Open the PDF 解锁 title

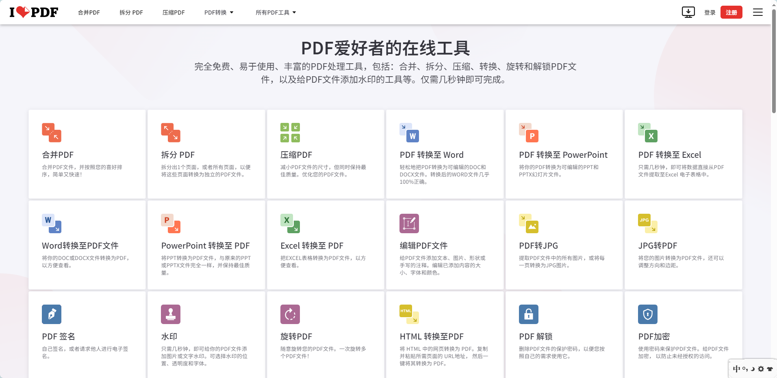(536, 337)
